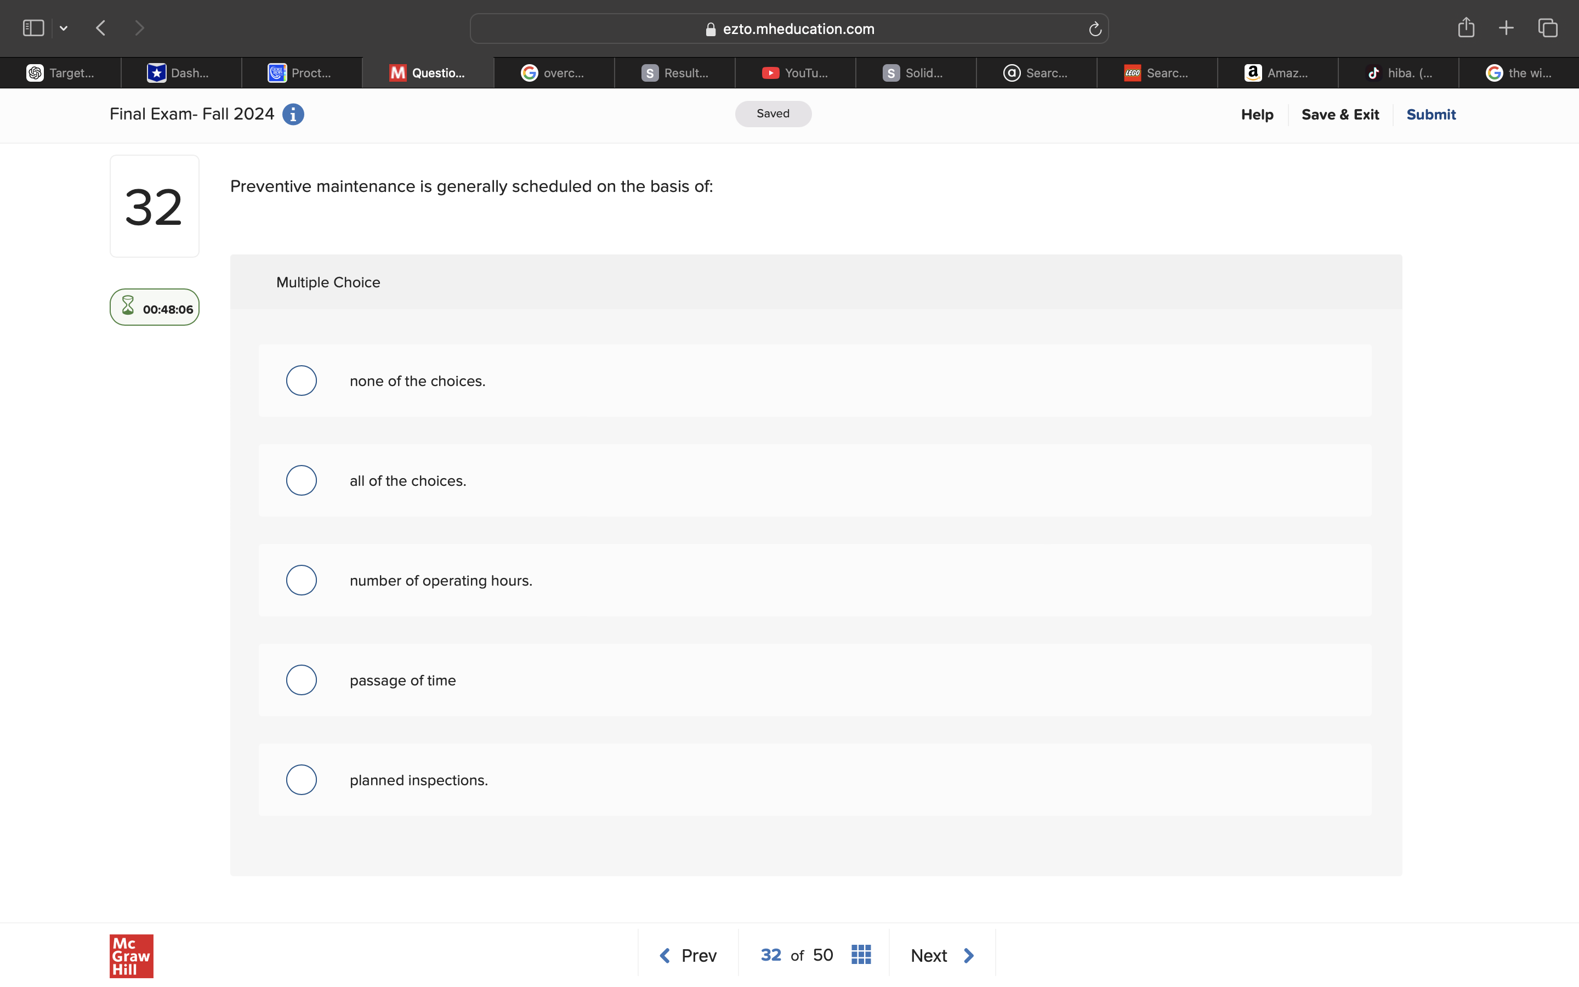Select 'number of operating hours' answer
Image resolution: width=1579 pixels, height=987 pixels.
[302, 580]
